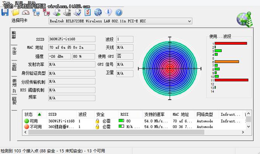Stop script with scroll and gray square icon

pos(67,12)
